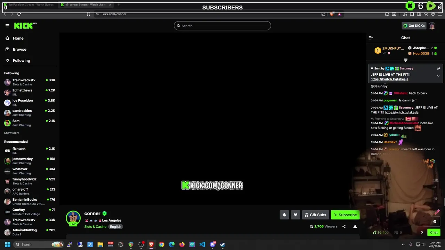The width and height of the screenshot is (445, 250).
Task: Click 2MUKNFUT top gifter entry
Action: (x=389, y=51)
